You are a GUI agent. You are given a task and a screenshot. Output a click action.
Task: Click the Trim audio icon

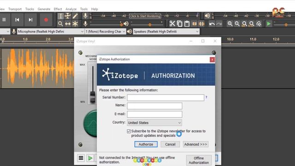tap(195, 24)
